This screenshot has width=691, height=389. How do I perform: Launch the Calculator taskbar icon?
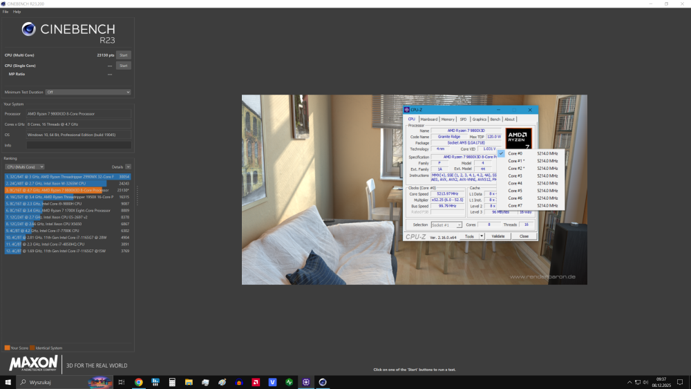pyautogui.click(x=172, y=382)
